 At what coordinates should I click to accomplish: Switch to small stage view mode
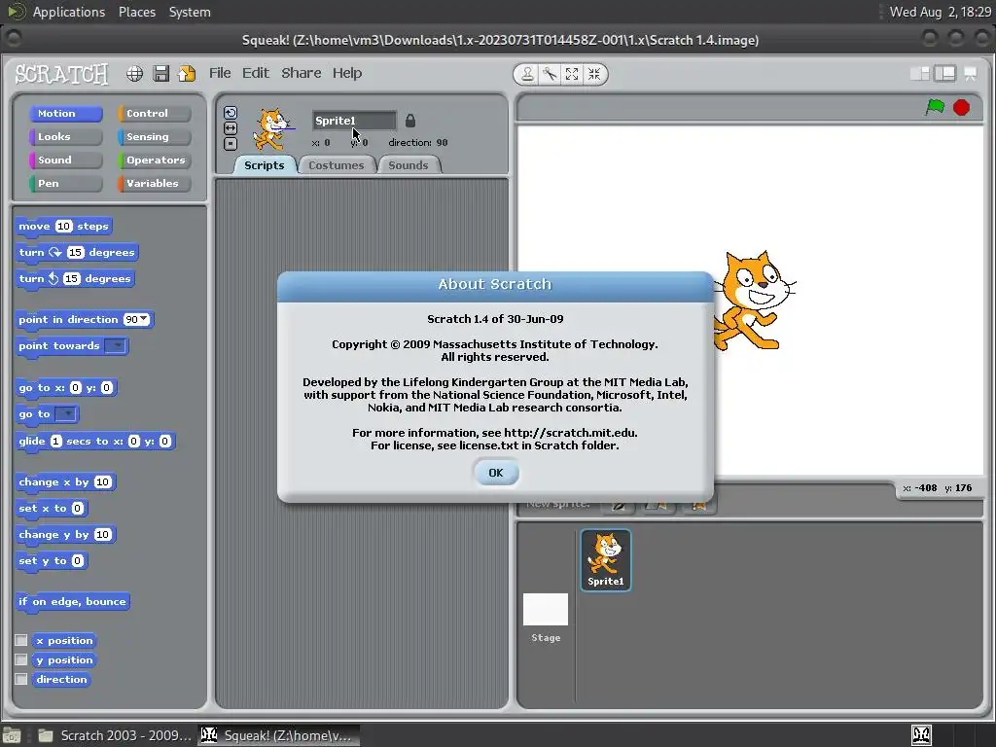tap(920, 74)
